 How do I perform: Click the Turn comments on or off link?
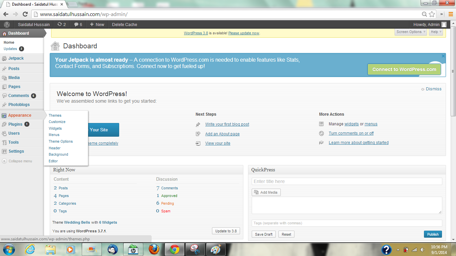tap(351, 133)
